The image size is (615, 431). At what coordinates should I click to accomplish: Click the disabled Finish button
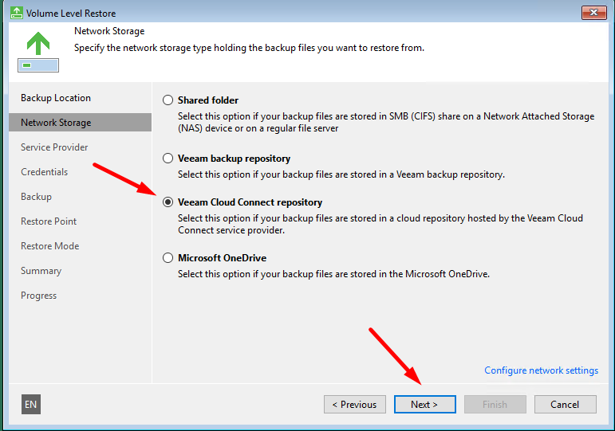[495, 405]
